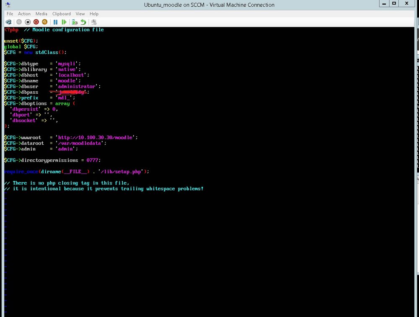Click the 'moodle' dbname value
This screenshot has height=317, width=419.
(x=67, y=81)
